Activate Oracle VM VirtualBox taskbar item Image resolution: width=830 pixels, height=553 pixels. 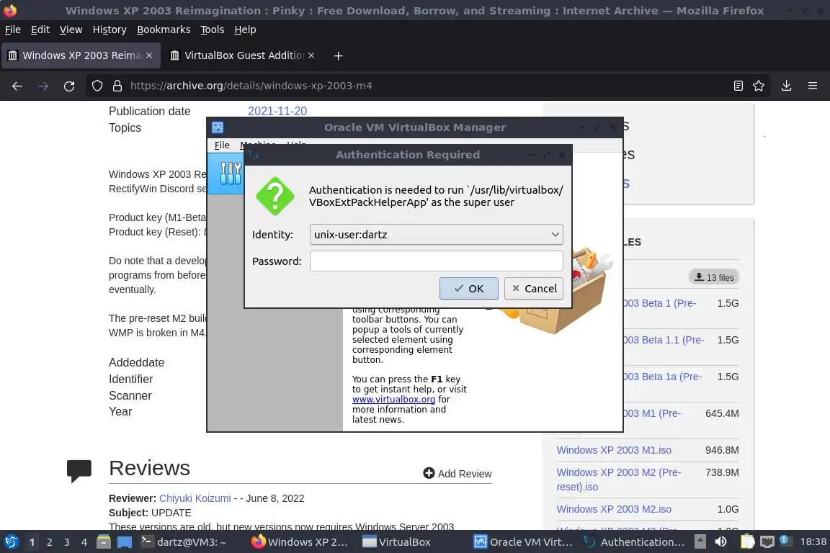pyautogui.click(x=523, y=542)
